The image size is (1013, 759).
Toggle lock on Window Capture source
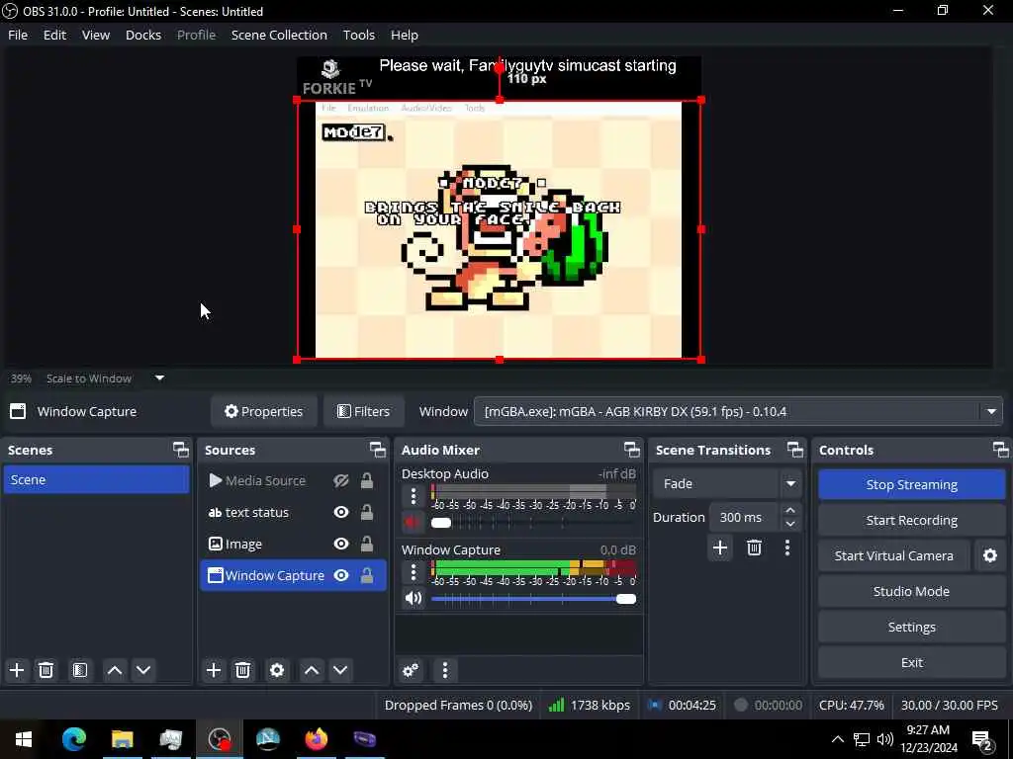366,576
